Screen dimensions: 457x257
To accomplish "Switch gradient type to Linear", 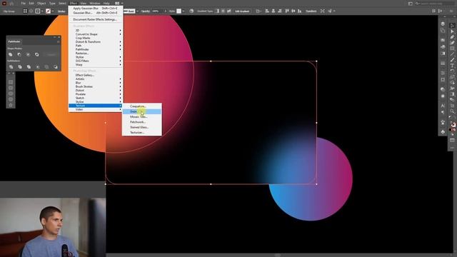I will (x=217, y=11).
